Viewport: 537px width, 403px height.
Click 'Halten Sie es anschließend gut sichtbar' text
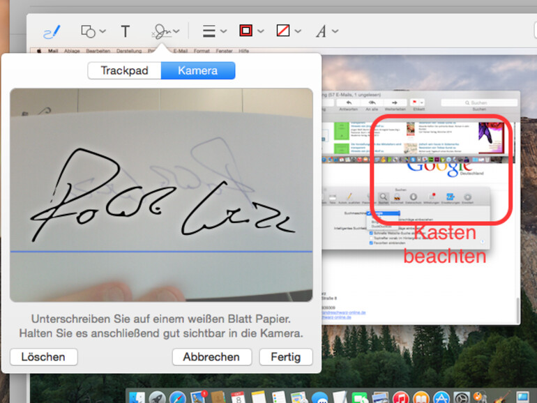point(123,333)
